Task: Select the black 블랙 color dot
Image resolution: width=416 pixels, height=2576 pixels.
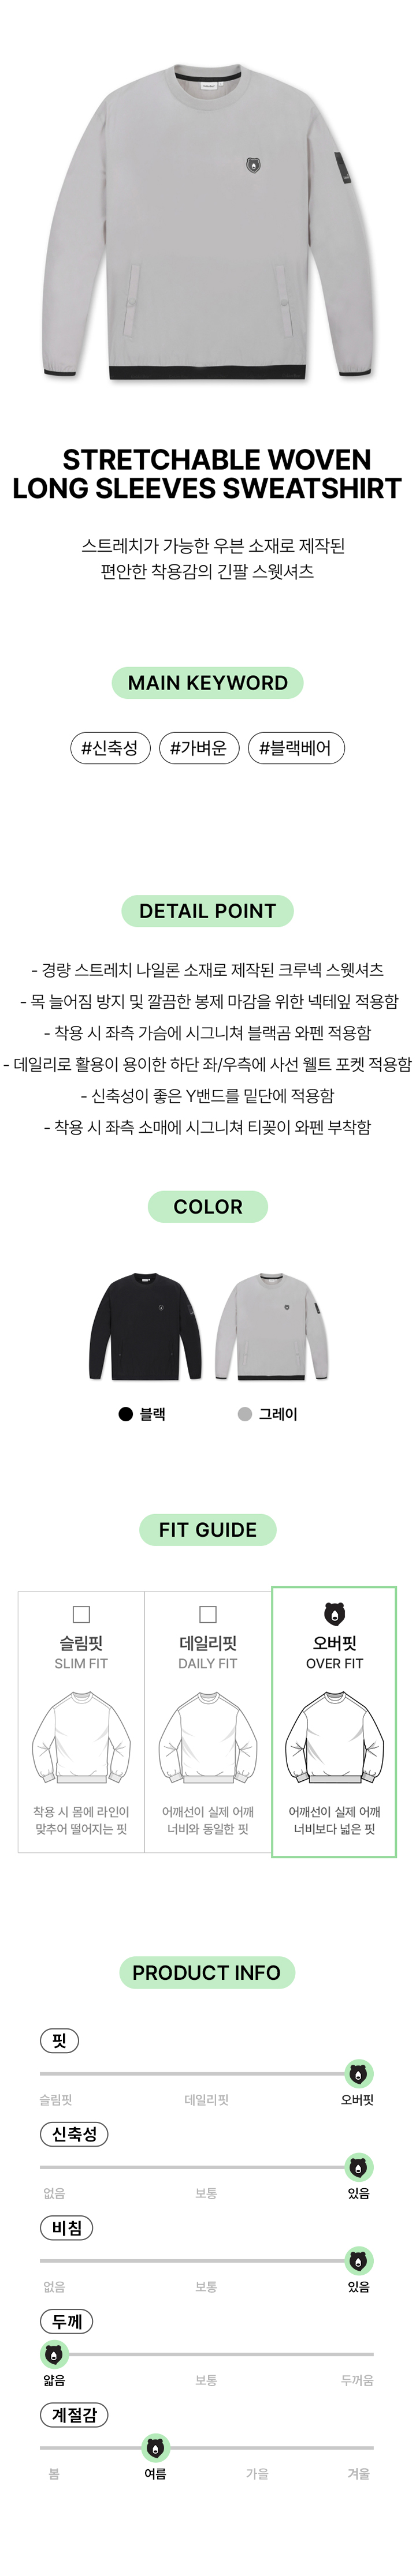Action: [x=125, y=1414]
